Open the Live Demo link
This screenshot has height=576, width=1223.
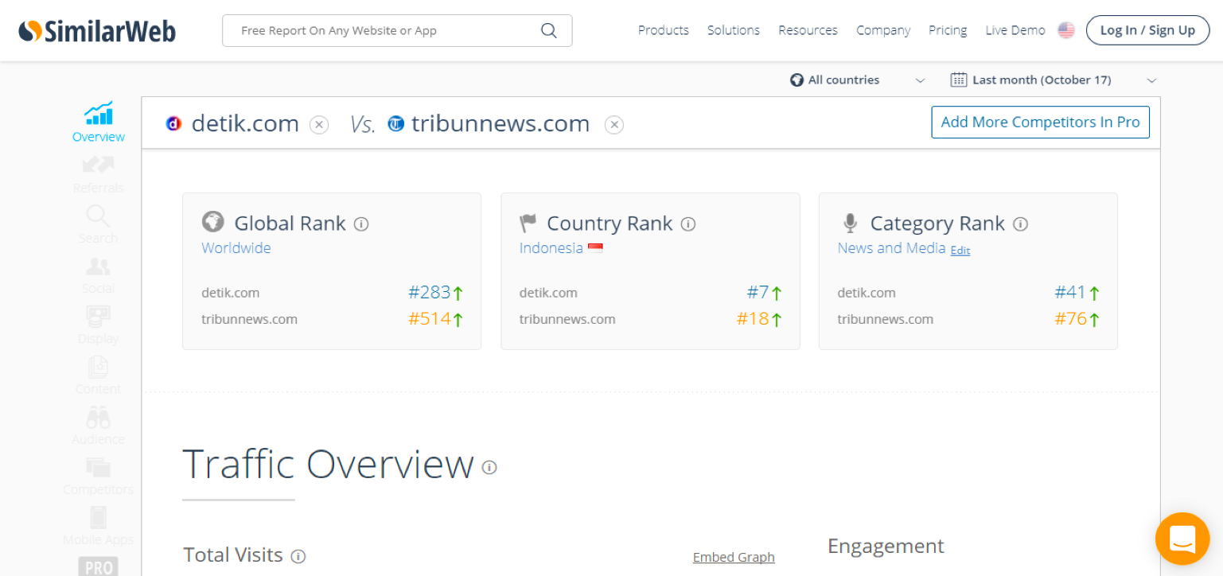pyautogui.click(x=1015, y=30)
